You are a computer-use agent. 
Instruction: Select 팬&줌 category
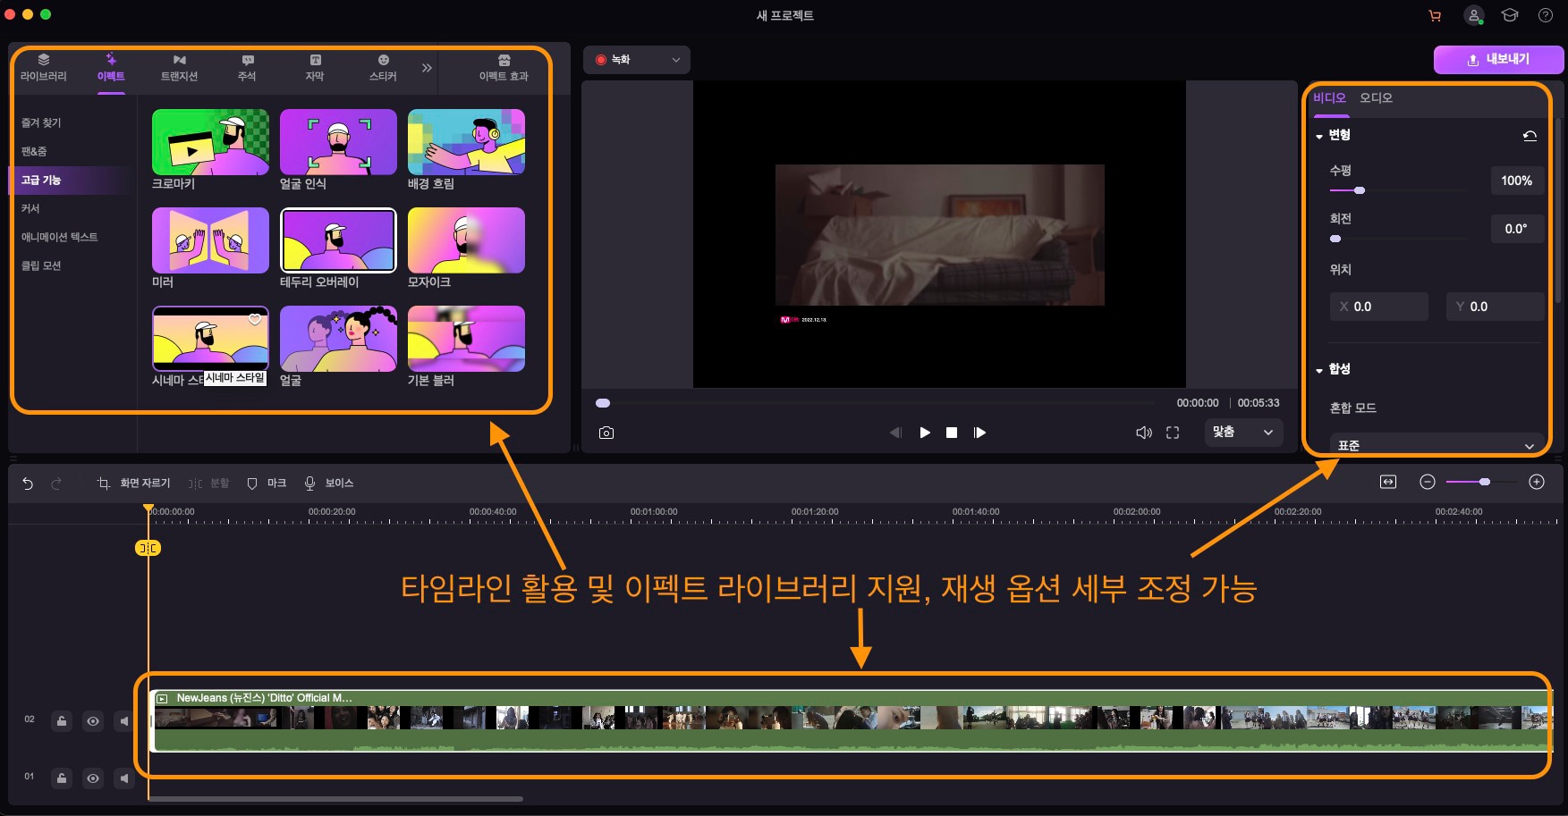[x=34, y=151]
